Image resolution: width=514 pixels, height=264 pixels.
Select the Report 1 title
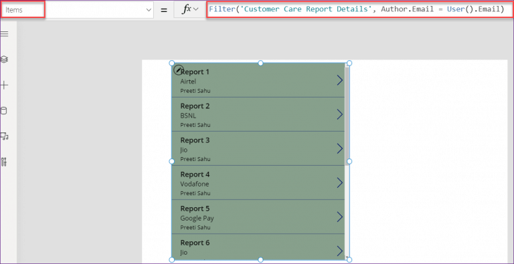195,72
